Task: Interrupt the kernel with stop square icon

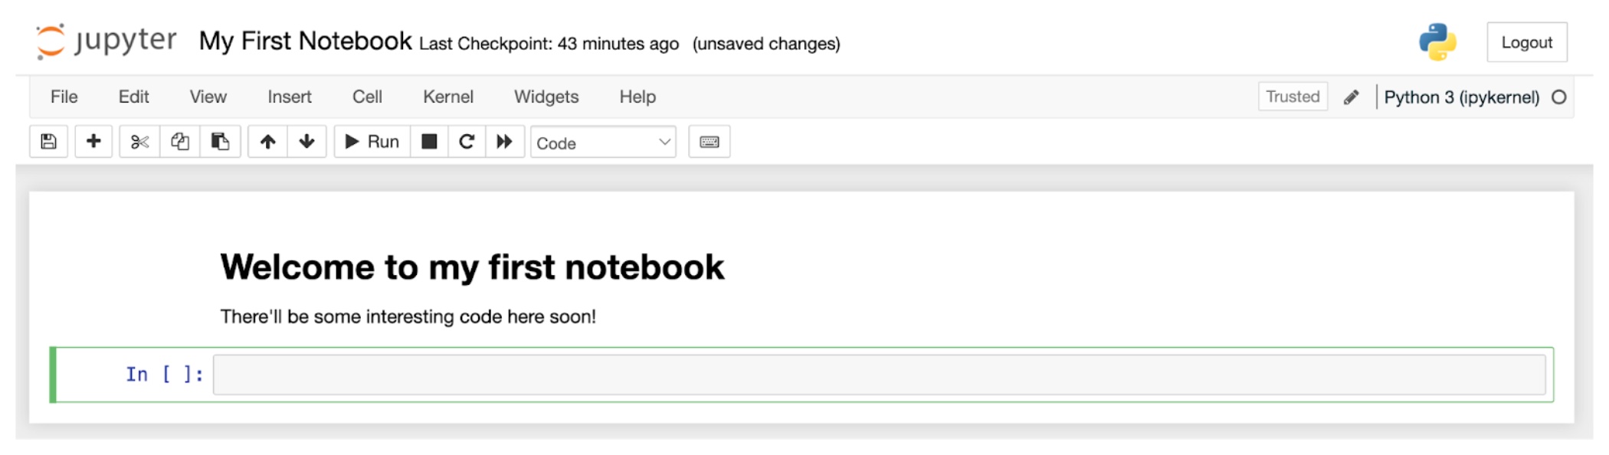Action: coord(429,142)
